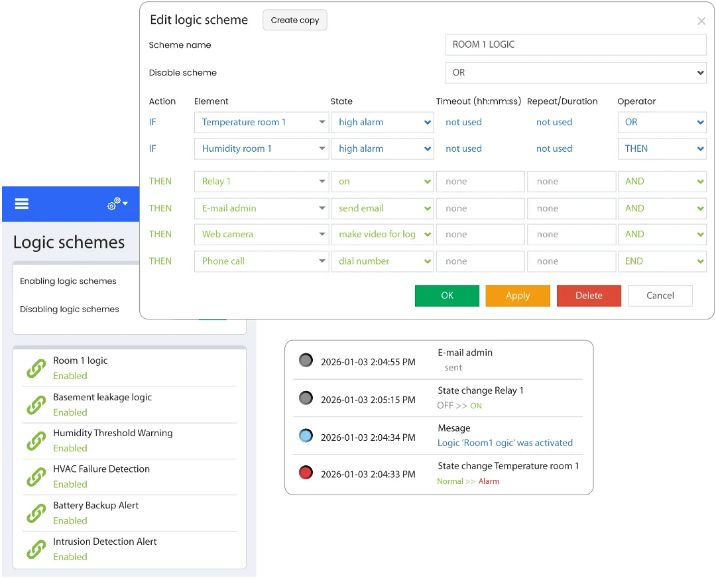Click the link icon for HVAC Failure Detection
This screenshot has height=578, width=716.
pos(36,477)
